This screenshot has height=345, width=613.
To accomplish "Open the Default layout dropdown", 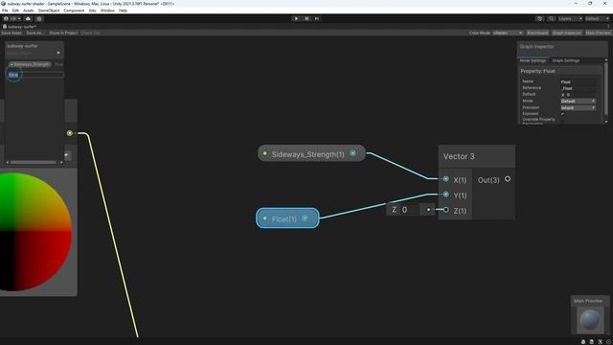I will (x=597, y=18).
